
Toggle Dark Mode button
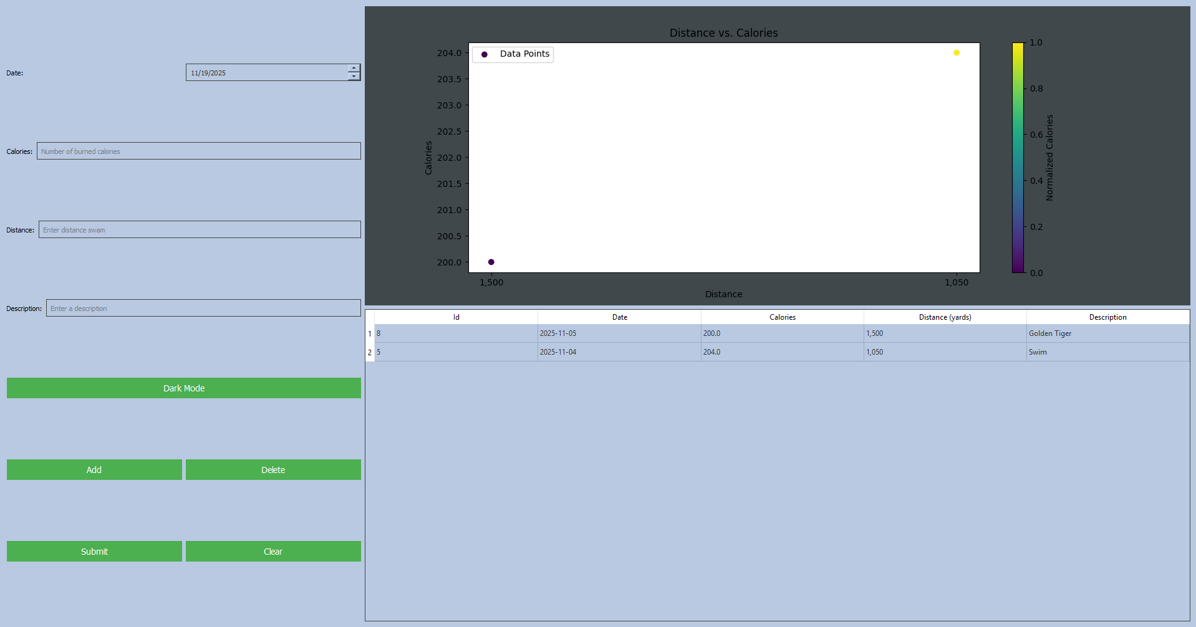tap(183, 388)
